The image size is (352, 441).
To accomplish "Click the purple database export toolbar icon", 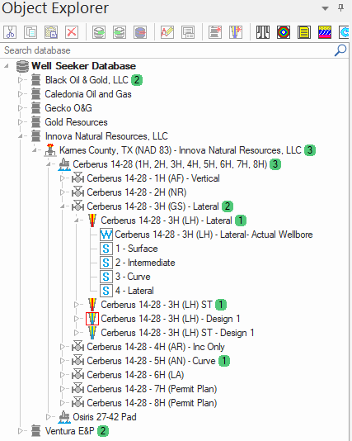I will point(140,32).
